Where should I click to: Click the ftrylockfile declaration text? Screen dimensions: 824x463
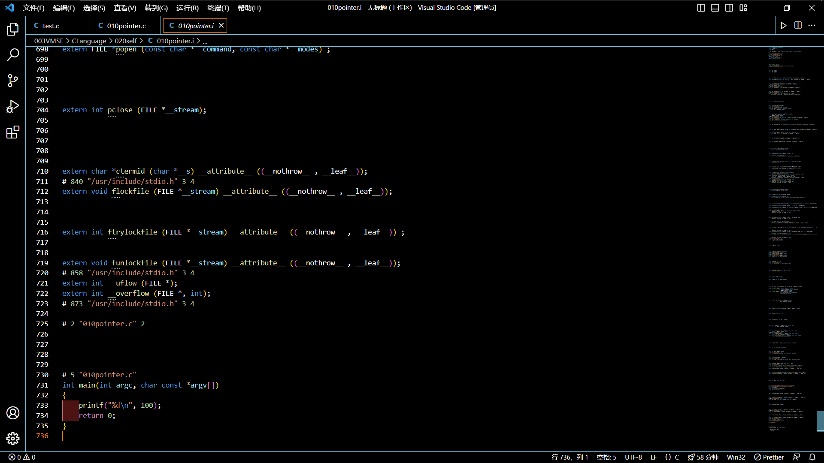click(x=233, y=232)
